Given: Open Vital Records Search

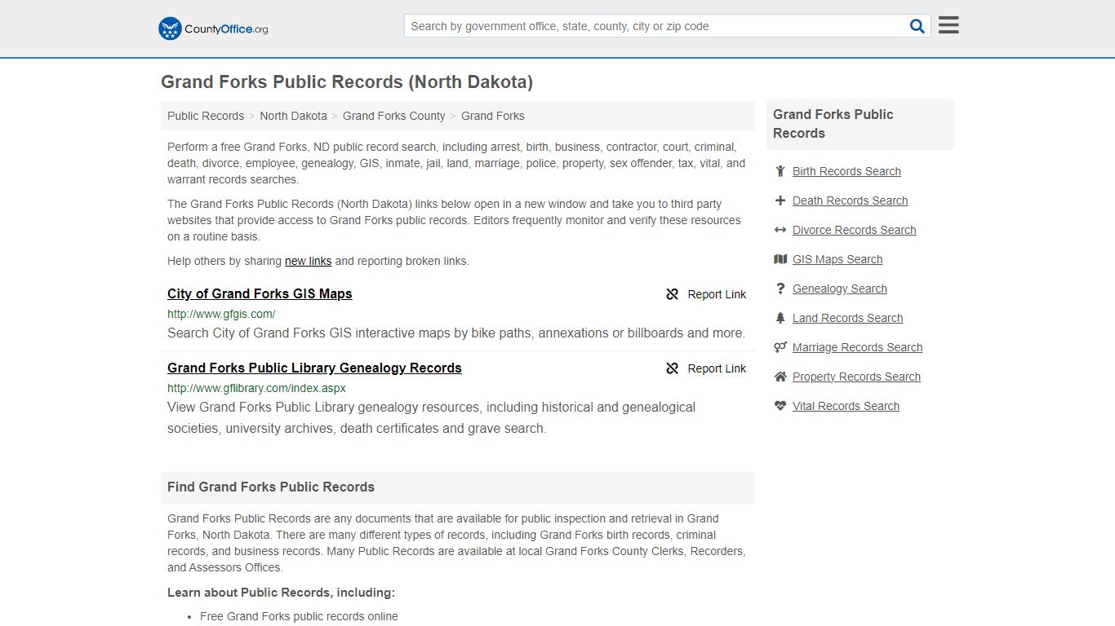Looking at the screenshot, I should (846, 406).
